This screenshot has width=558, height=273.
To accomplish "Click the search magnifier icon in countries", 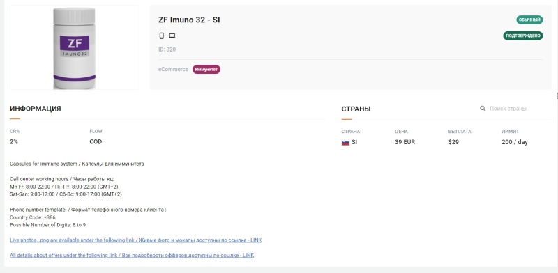I will point(483,109).
